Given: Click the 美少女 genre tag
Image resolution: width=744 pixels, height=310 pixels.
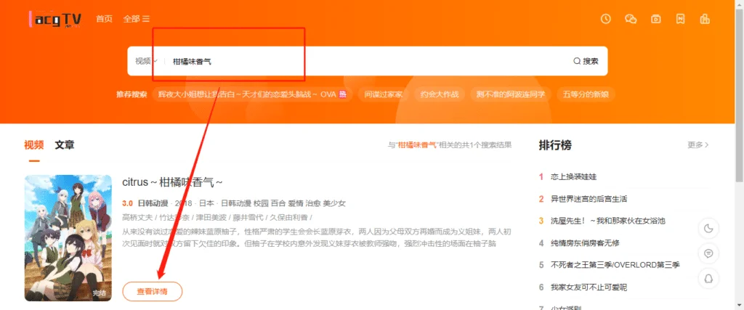Looking at the screenshot, I should coord(334,203).
